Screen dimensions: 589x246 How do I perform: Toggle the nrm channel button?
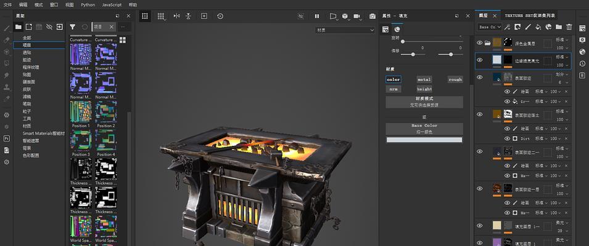coord(393,89)
